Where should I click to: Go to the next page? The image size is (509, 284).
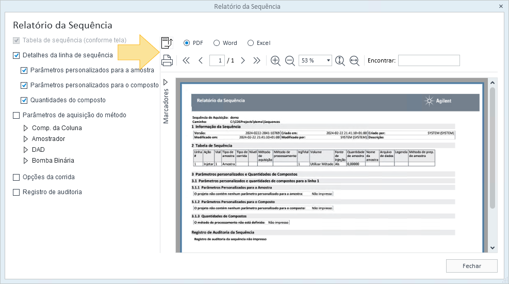pos(243,60)
